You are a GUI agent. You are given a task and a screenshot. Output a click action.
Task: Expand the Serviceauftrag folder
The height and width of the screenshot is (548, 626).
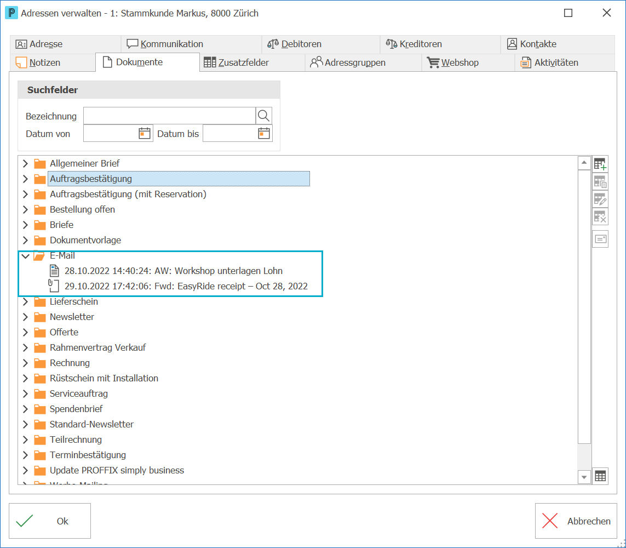(x=26, y=393)
